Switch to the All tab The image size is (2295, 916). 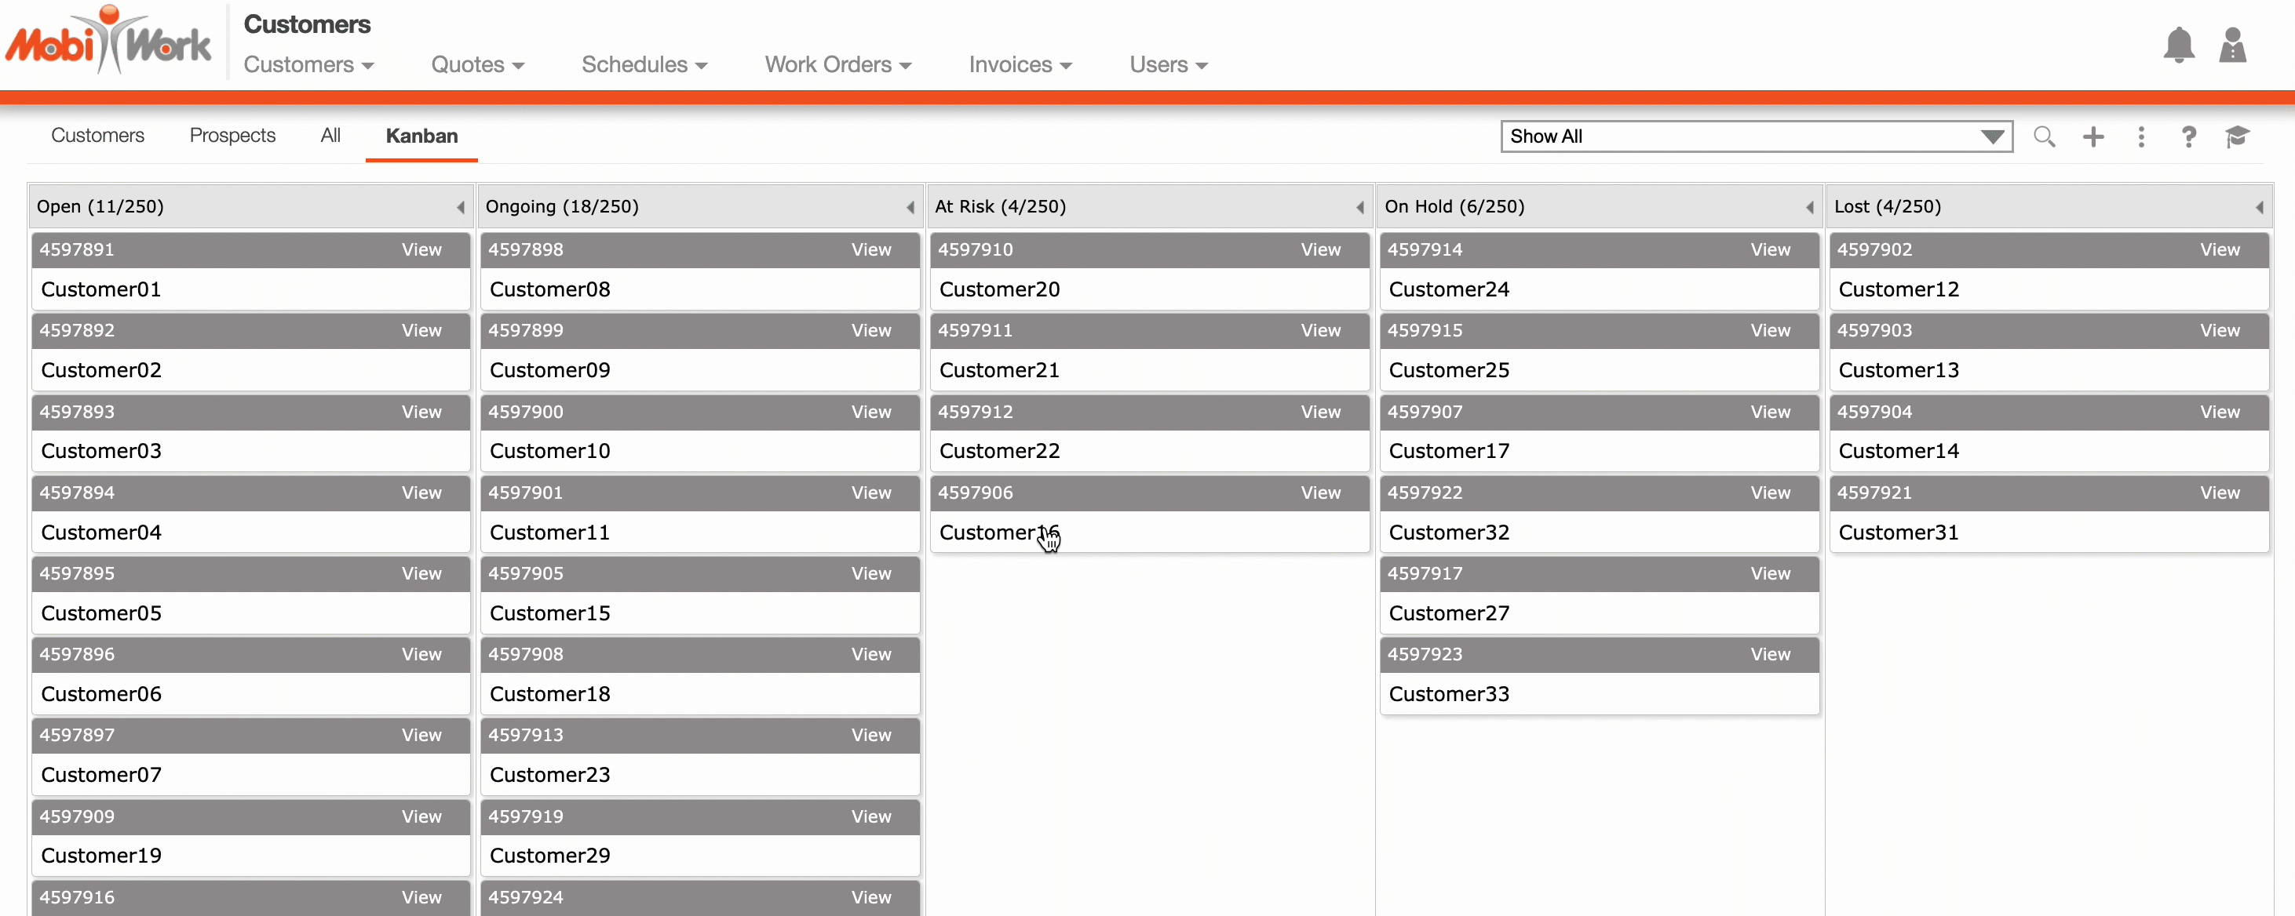click(x=330, y=136)
